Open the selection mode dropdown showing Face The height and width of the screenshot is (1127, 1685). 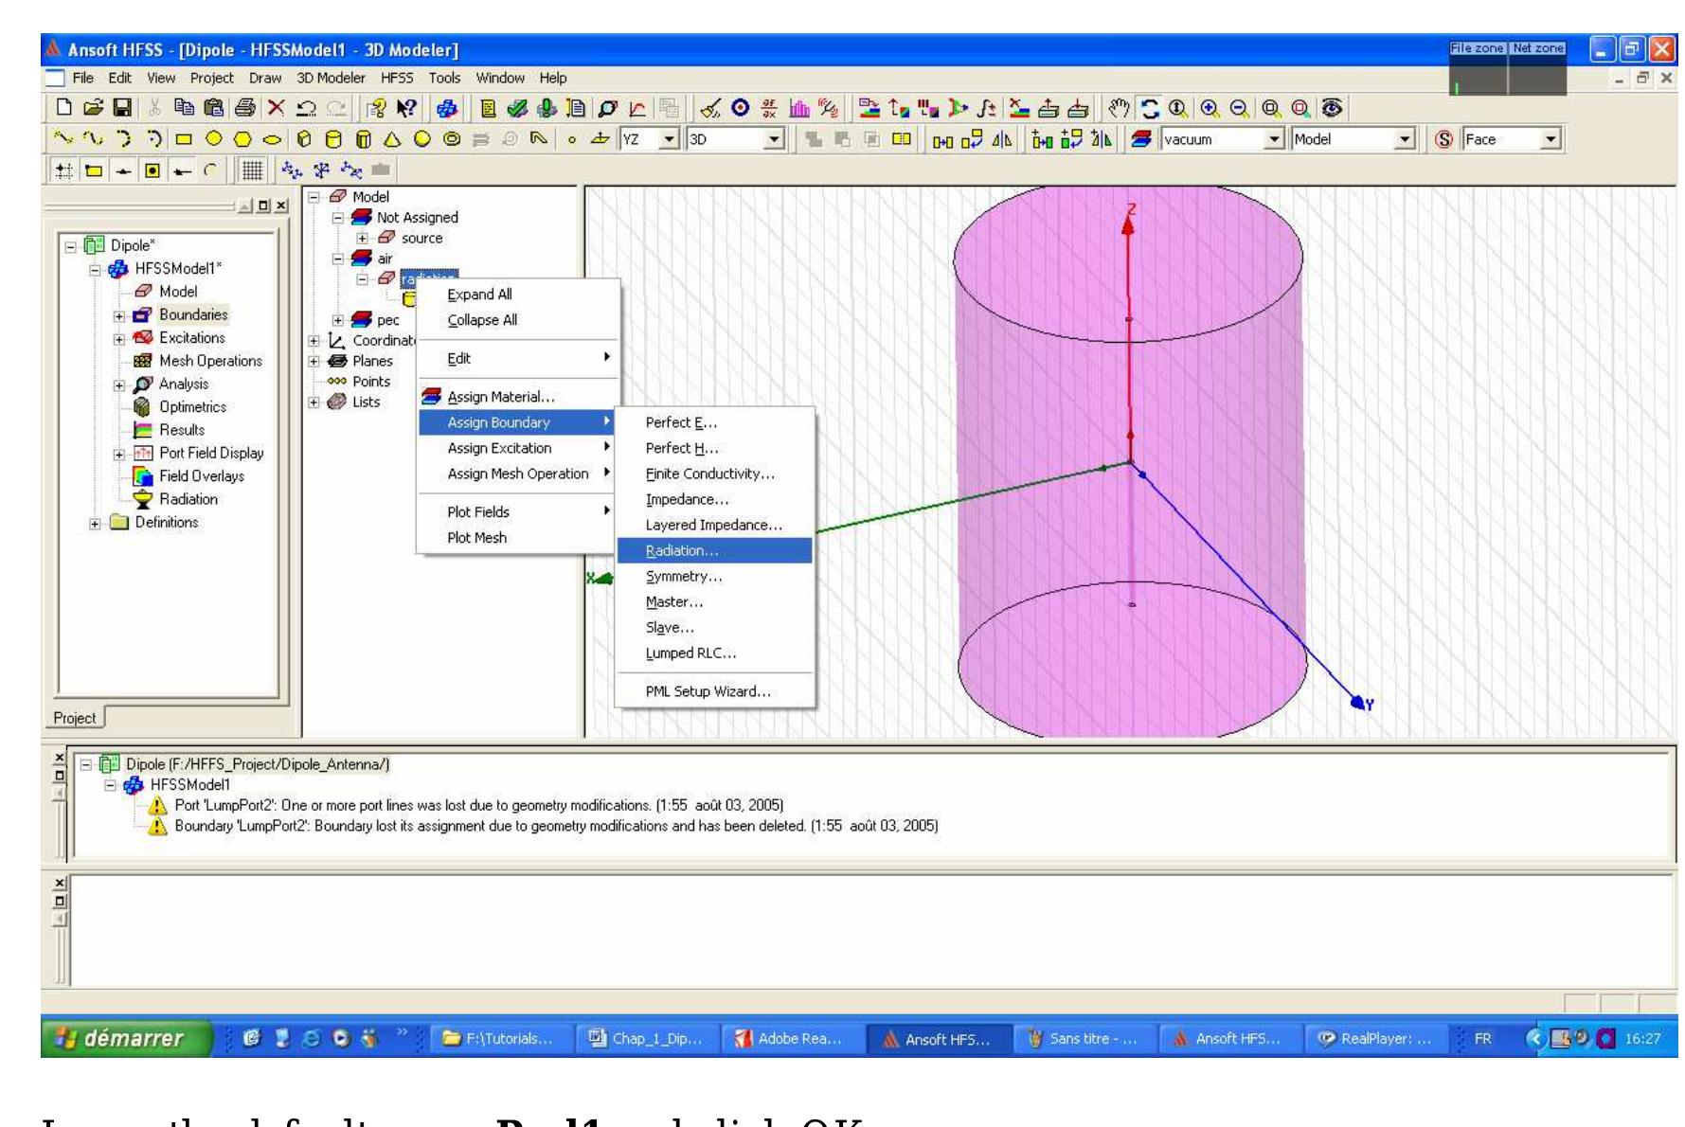click(1553, 139)
